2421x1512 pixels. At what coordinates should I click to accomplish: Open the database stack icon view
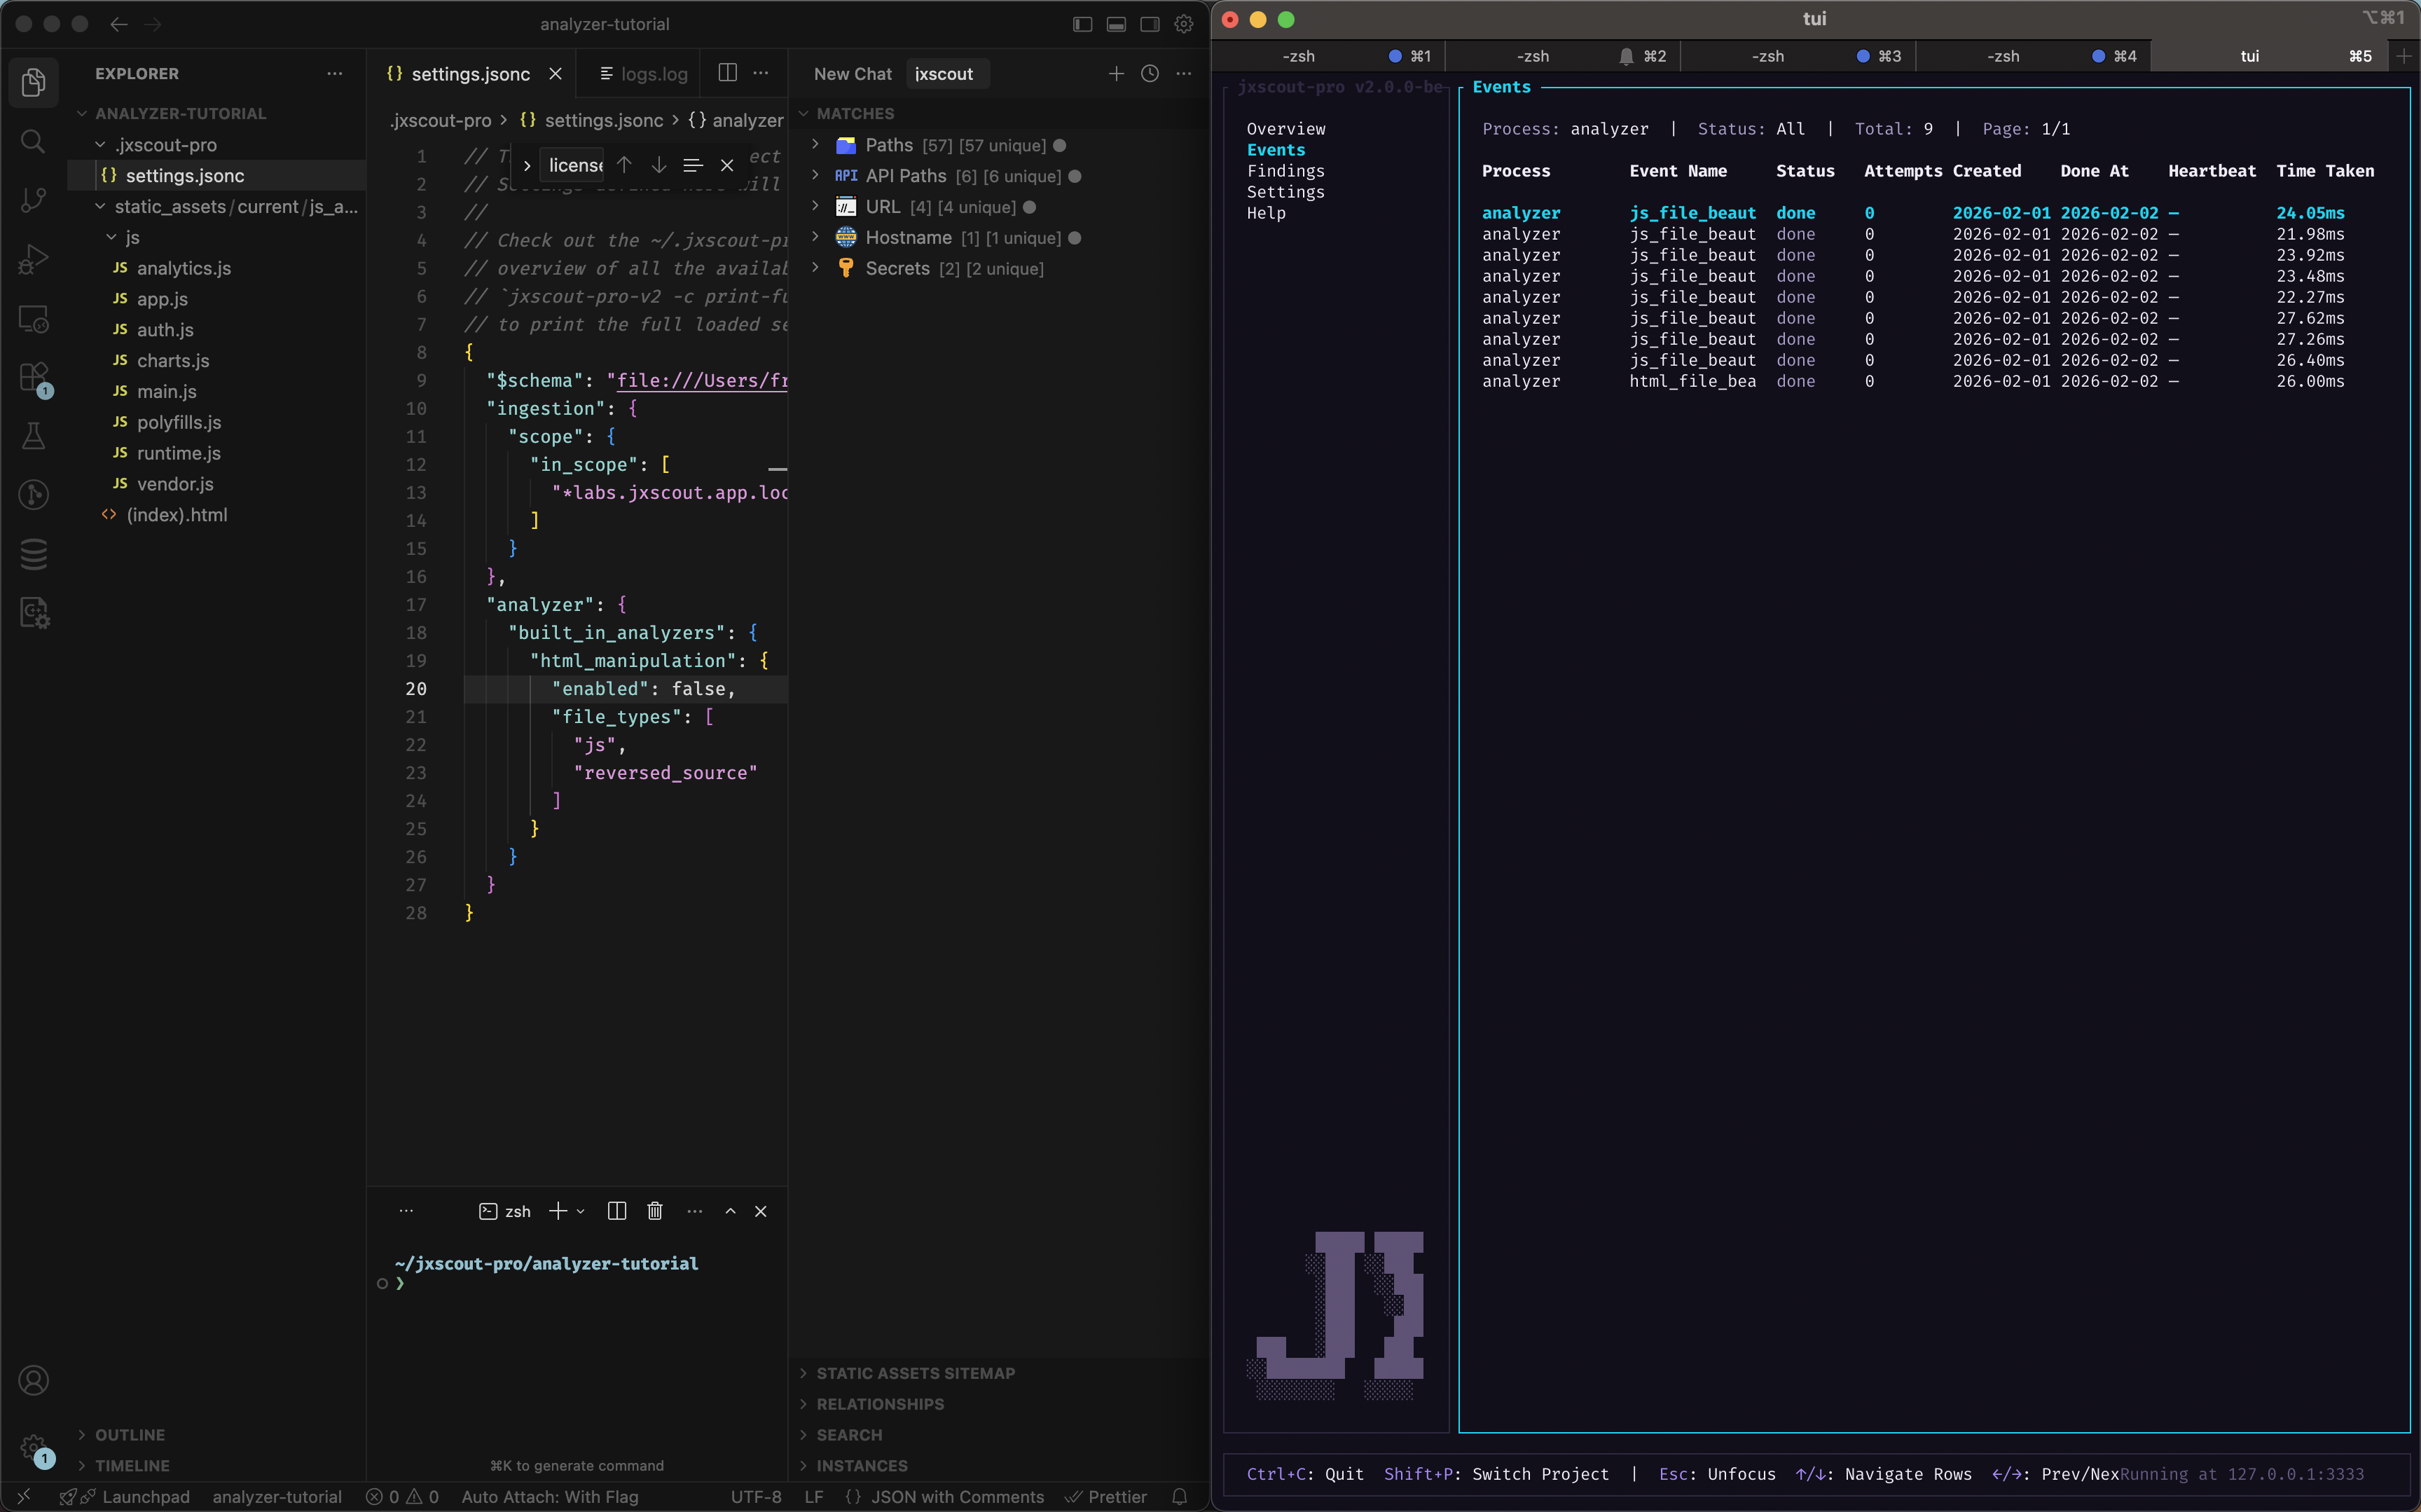[33, 554]
